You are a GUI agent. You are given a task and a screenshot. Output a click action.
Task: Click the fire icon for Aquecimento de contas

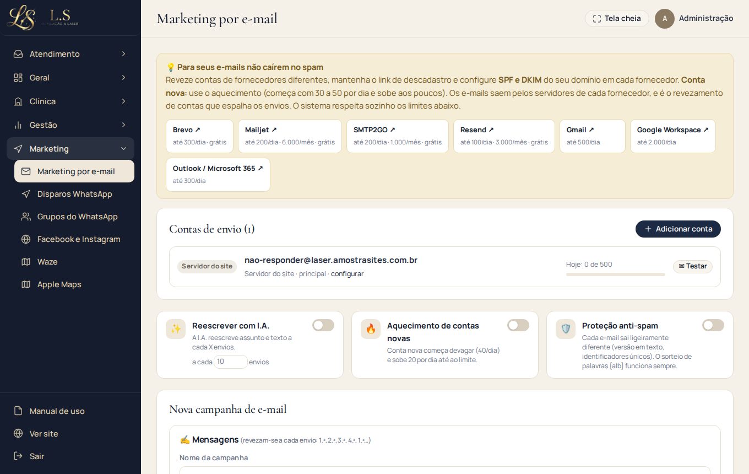point(371,329)
